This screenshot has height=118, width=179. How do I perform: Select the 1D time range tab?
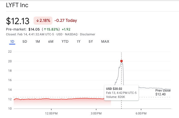pyautogui.click(x=12, y=42)
